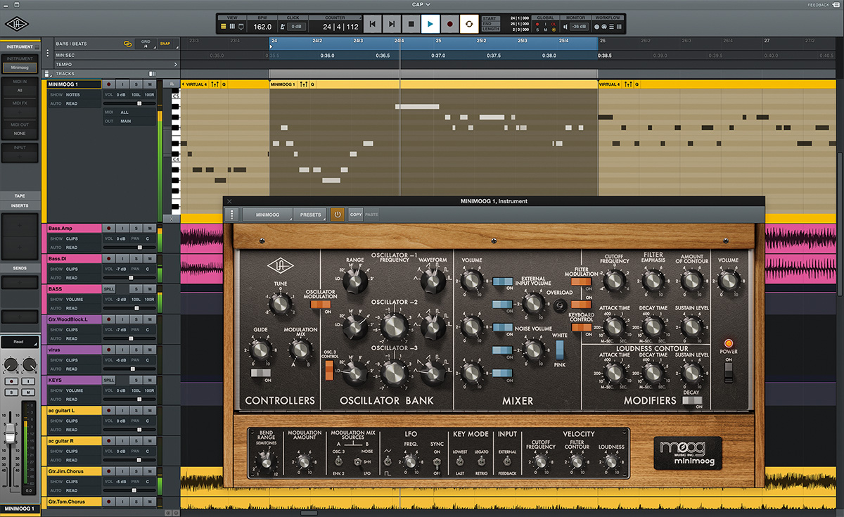The width and height of the screenshot is (844, 517).
Task: Toggle the Osc. 3 Control switch
Action: pos(328,370)
